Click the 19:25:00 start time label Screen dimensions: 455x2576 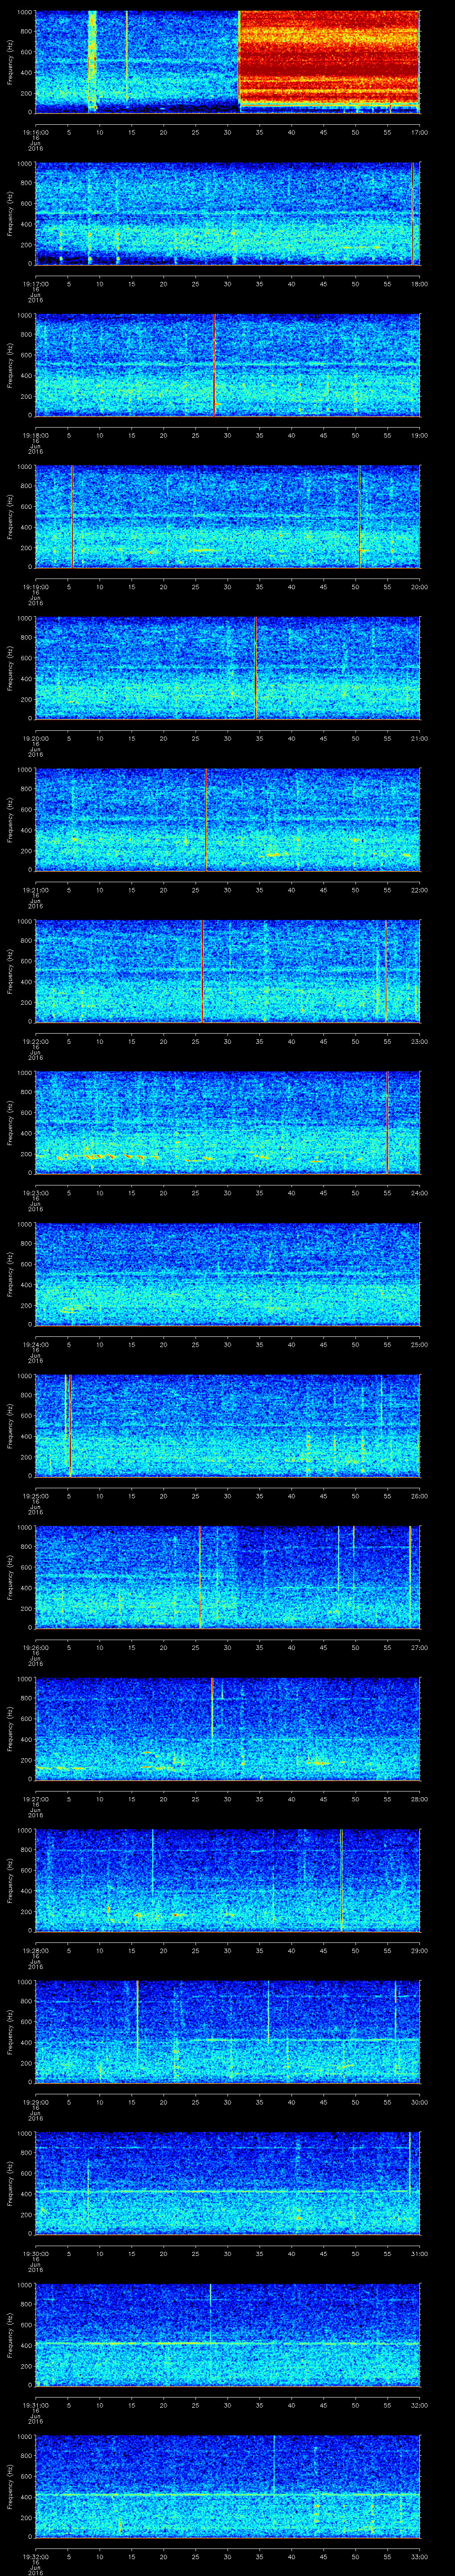click(36, 1496)
